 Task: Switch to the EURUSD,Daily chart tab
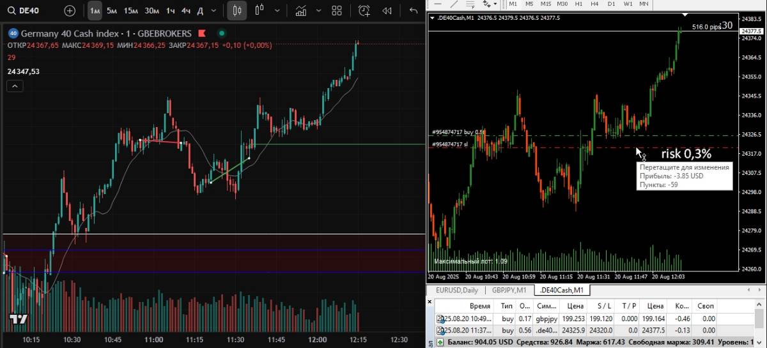tap(456, 291)
